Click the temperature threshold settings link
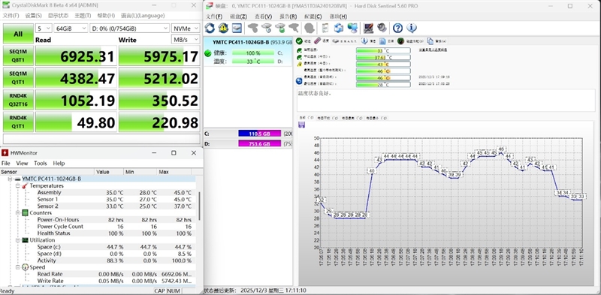Image resolution: width=601 pixels, height=295 pixels. [x=433, y=50]
